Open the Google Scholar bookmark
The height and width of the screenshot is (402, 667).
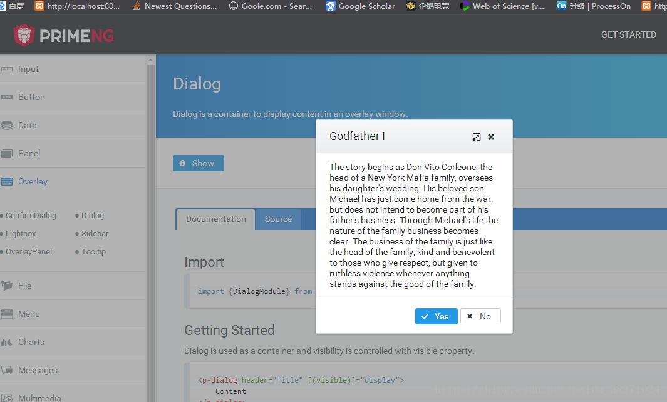click(x=360, y=6)
